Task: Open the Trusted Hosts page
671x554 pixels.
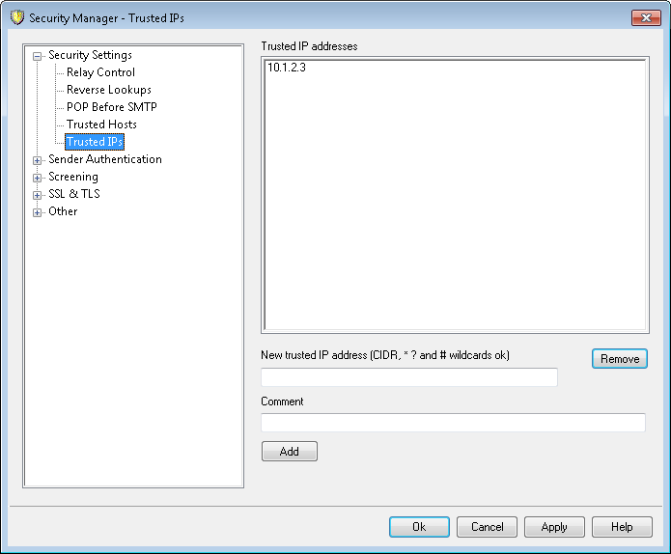Action: point(101,125)
